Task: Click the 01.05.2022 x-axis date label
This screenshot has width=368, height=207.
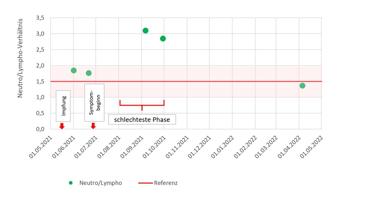Action: 312,147
